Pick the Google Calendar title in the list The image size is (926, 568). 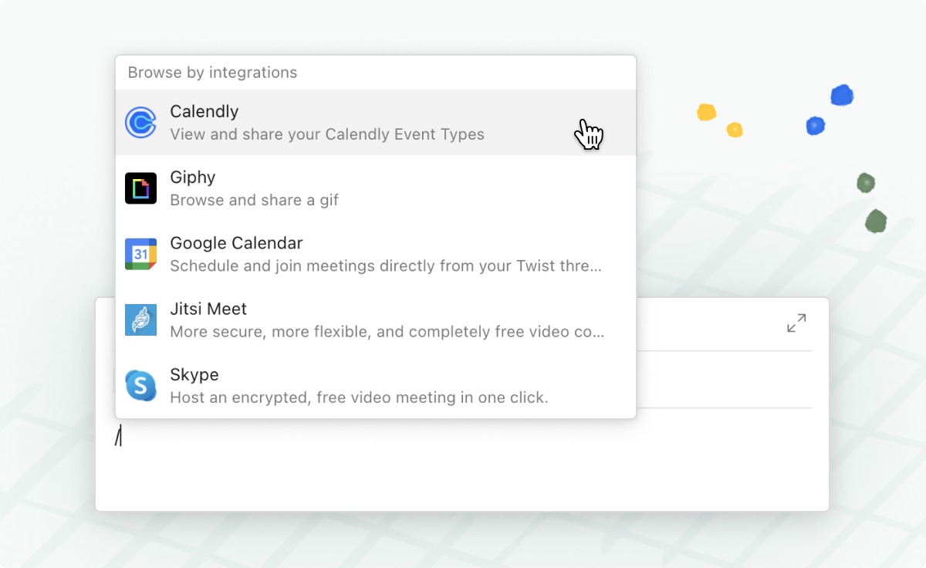(236, 243)
